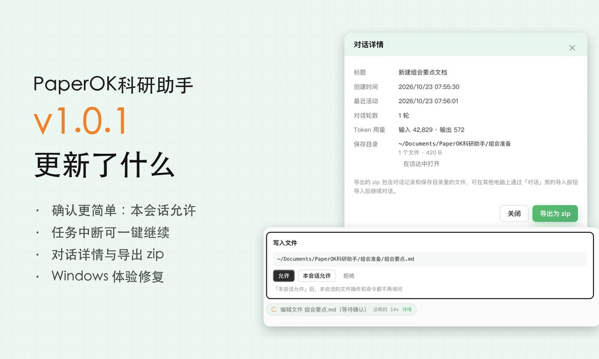Click the file path field ending in 组会要点.md
This screenshot has width=599, height=359.
click(x=429, y=258)
